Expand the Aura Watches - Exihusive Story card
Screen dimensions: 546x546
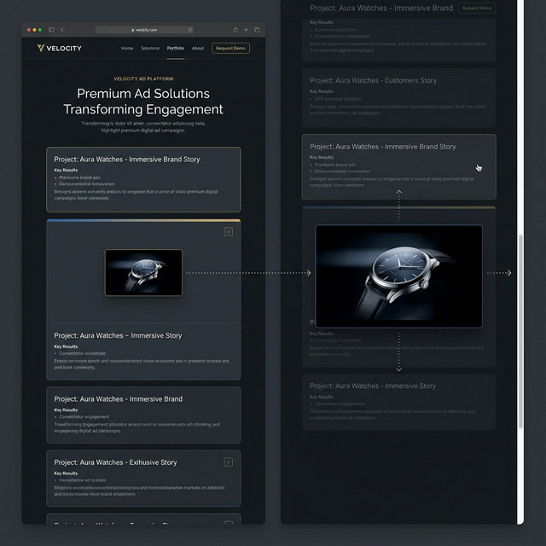coord(228,462)
